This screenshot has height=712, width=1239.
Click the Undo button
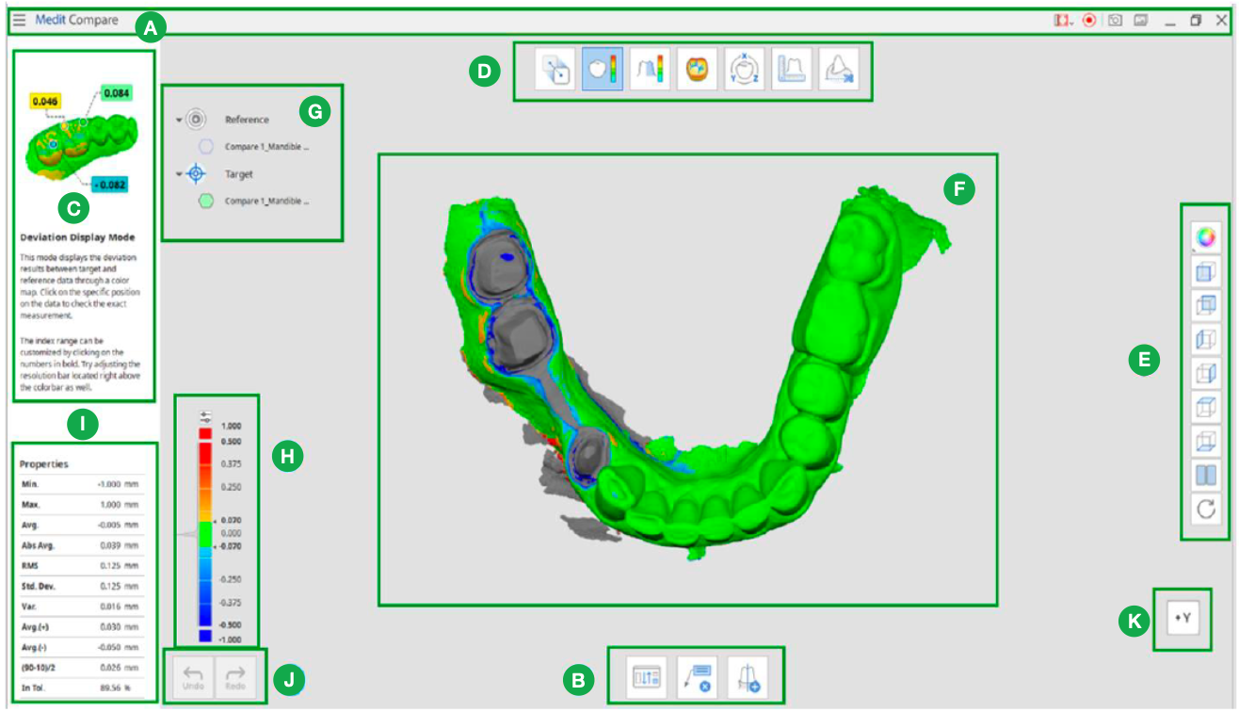[x=194, y=676]
